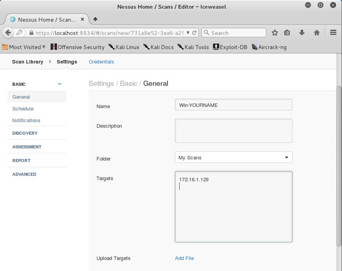Select Schedule in the sidebar
Viewport: 342px width, 271px height.
coord(23,109)
